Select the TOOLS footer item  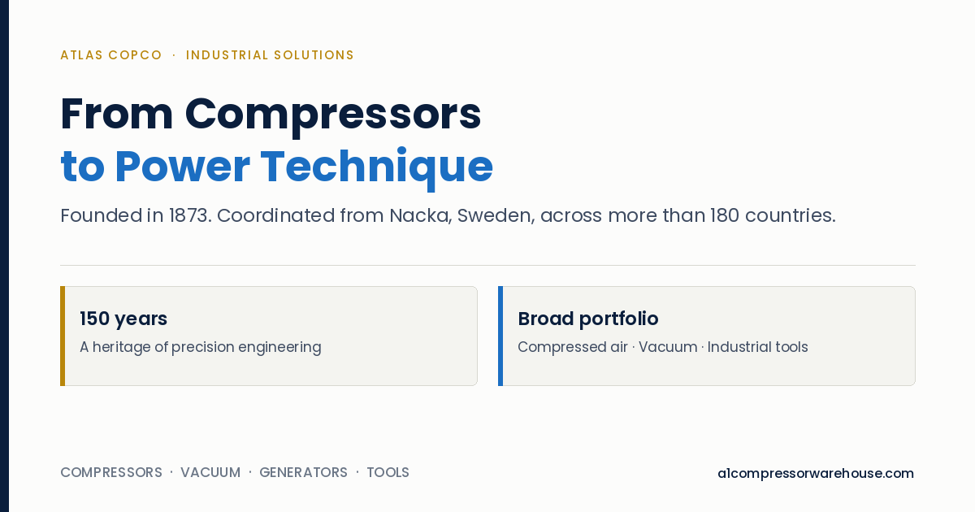pyautogui.click(x=388, y=472)
